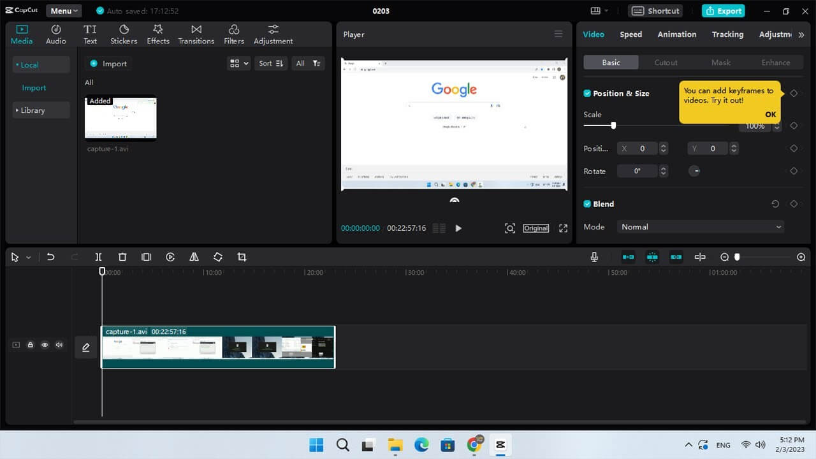Open the Effects panel

point(158,34)
